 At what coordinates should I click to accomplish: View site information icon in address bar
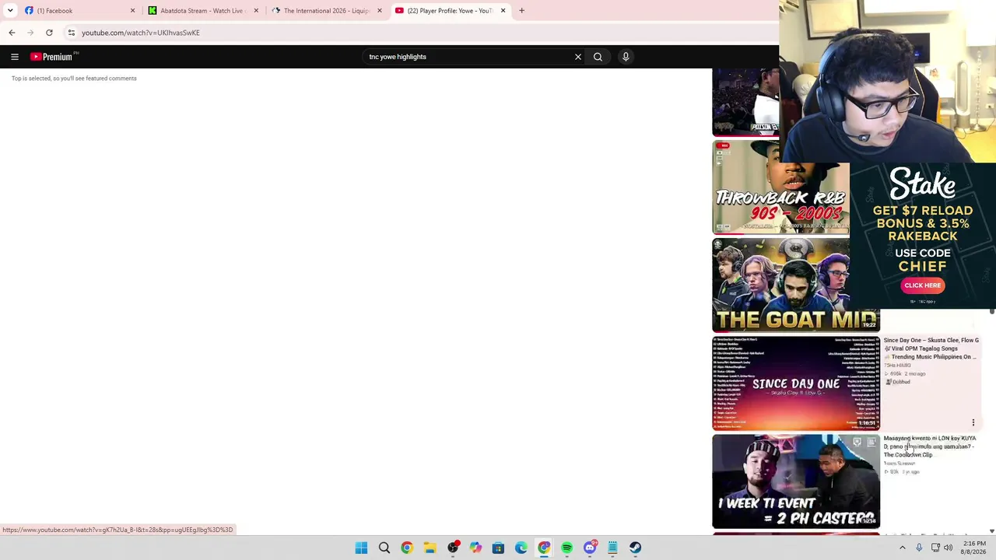coord(71,33)
